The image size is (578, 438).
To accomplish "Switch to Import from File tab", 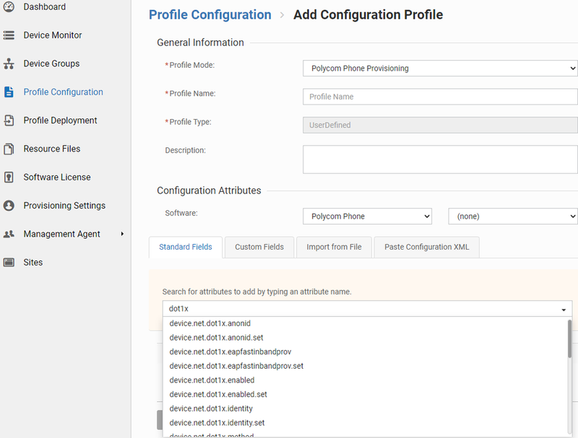I will pyautogui.click(x=334, y=247).
